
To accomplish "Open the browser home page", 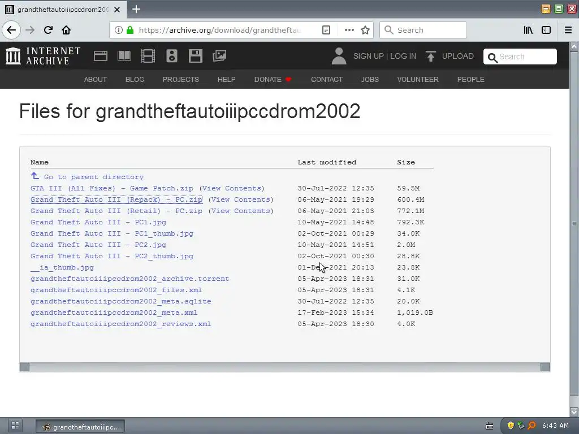I will (66, 30).
